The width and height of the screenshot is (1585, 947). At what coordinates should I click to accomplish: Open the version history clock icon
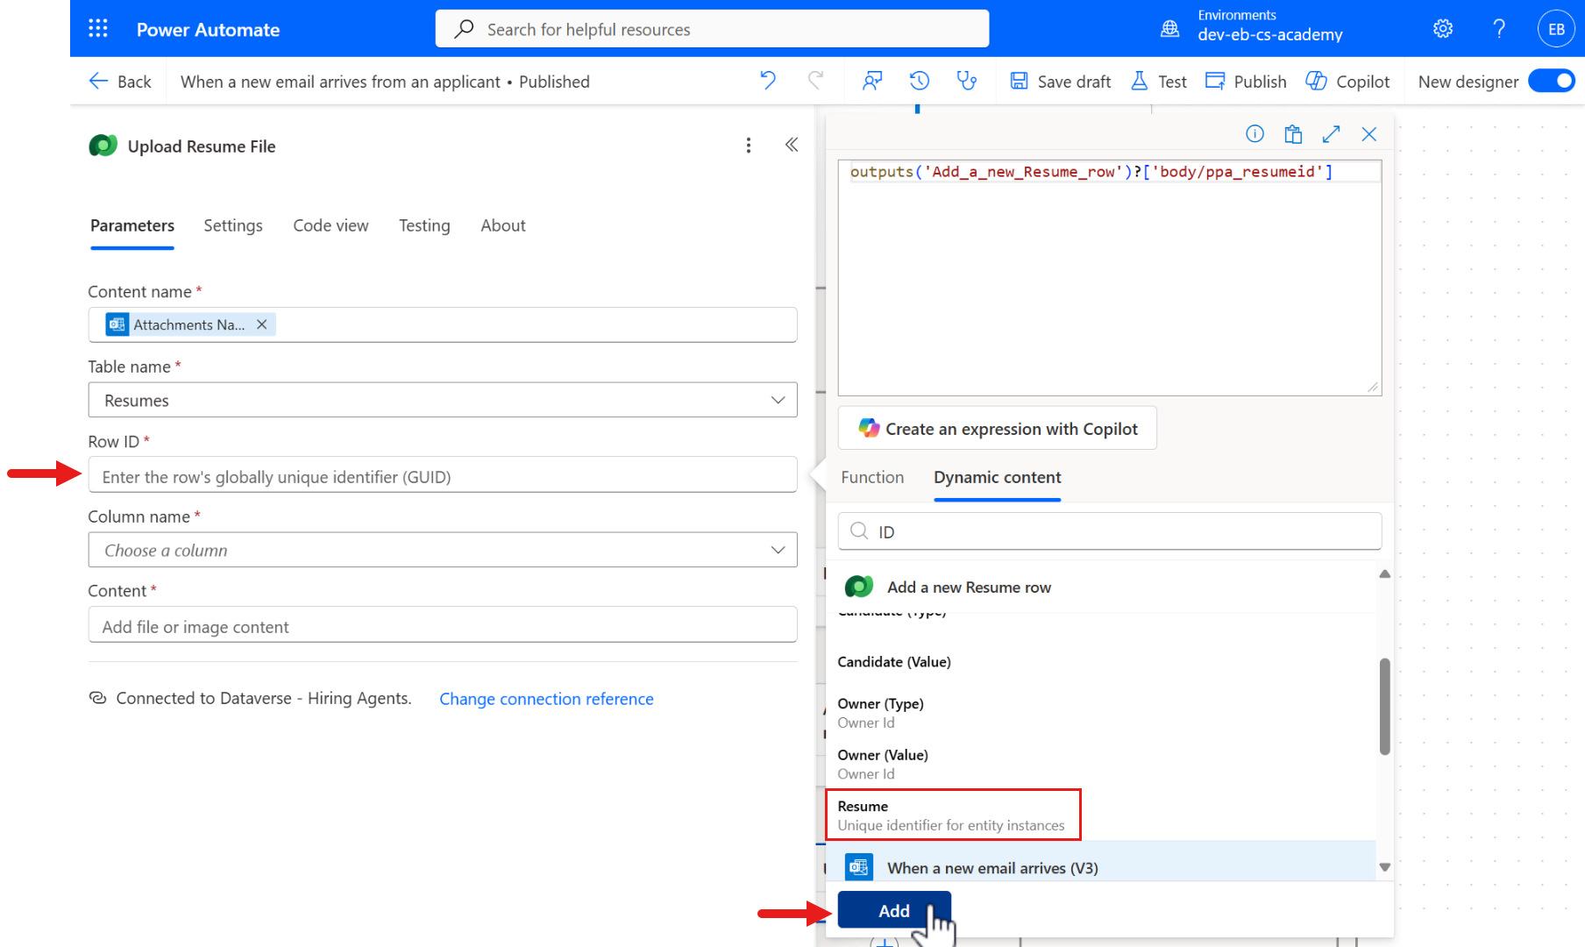(x=919, y=81)
